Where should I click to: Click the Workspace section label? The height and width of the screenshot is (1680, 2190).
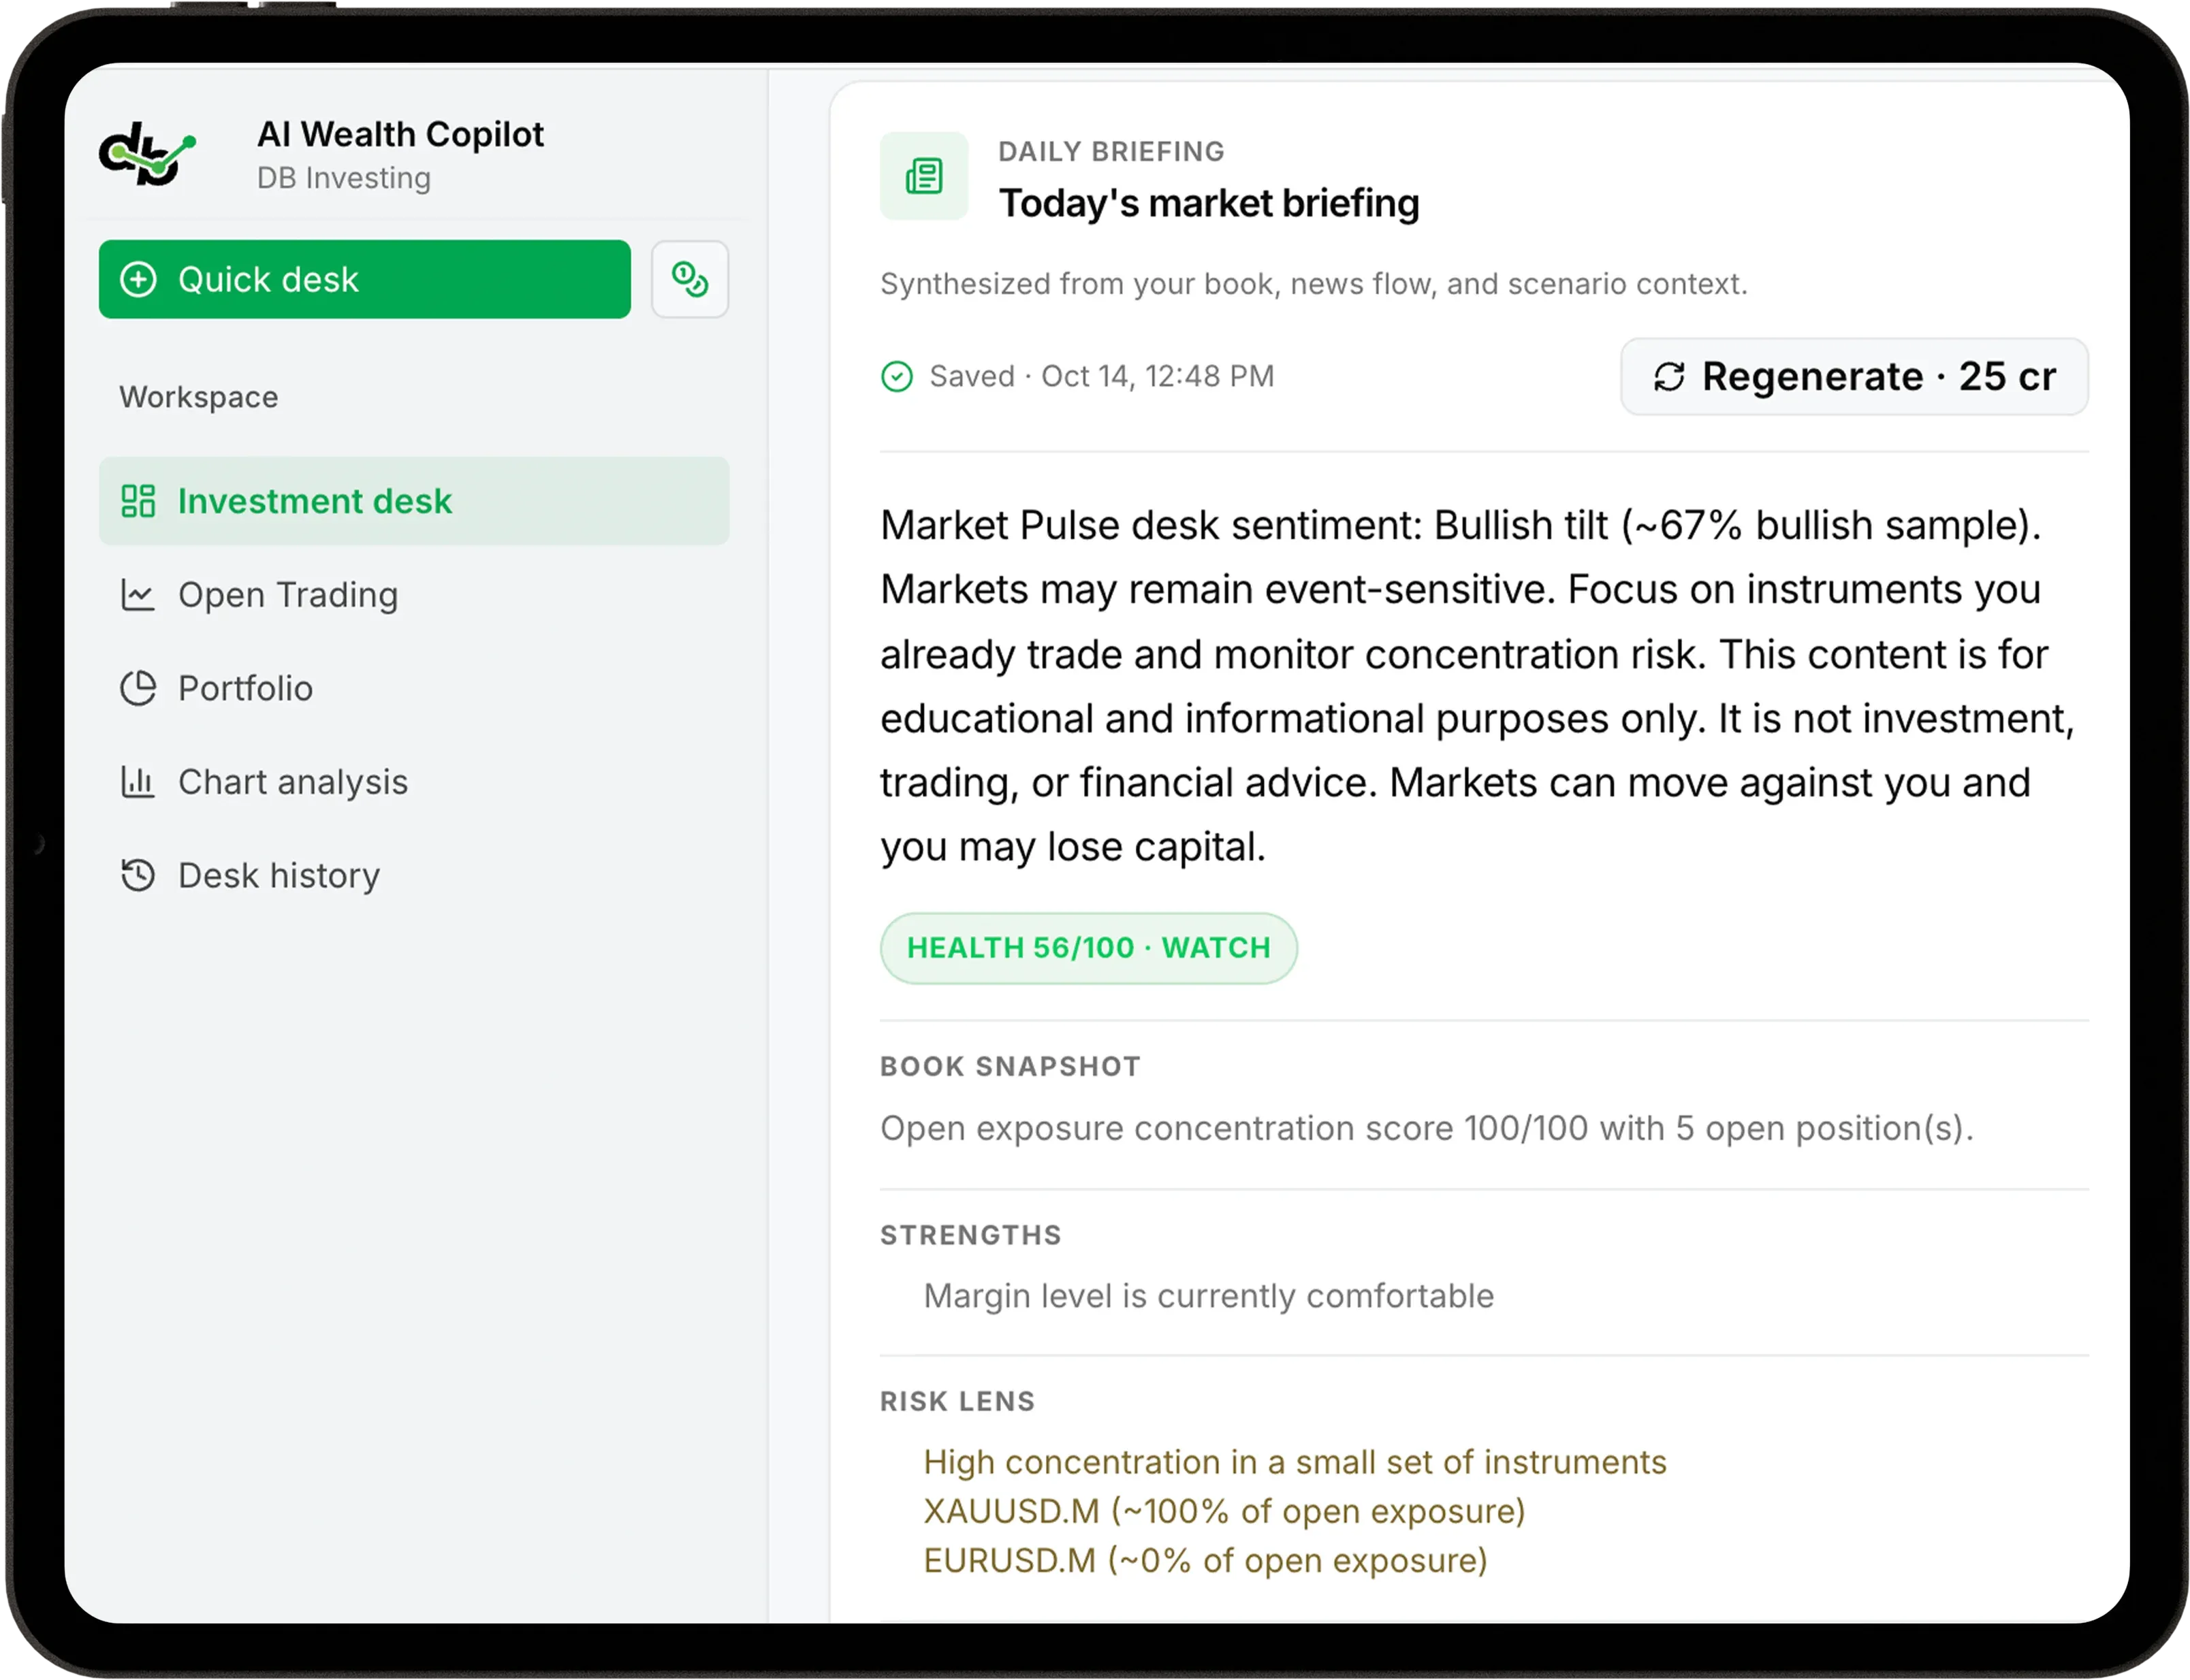point(198,397)
